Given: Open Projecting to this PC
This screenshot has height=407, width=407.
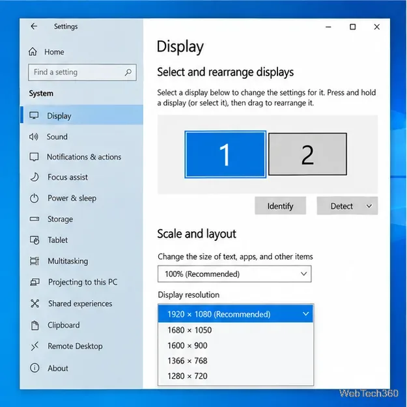Looking at the screenshot, I should [x=82, y=282].
